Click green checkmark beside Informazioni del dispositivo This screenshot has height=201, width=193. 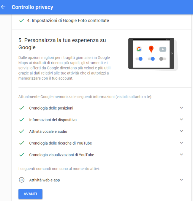pyautogui.click(x=21, y=120)
